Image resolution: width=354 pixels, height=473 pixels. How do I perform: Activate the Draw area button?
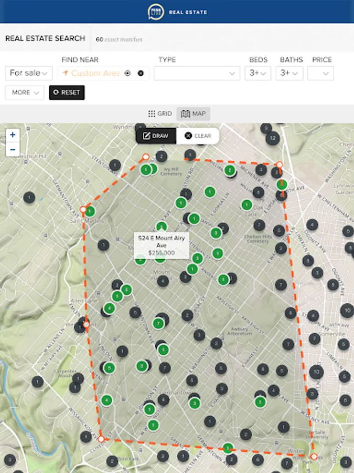(156, 136)
